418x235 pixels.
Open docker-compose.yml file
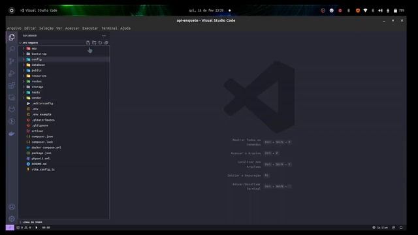coord(64,148)
